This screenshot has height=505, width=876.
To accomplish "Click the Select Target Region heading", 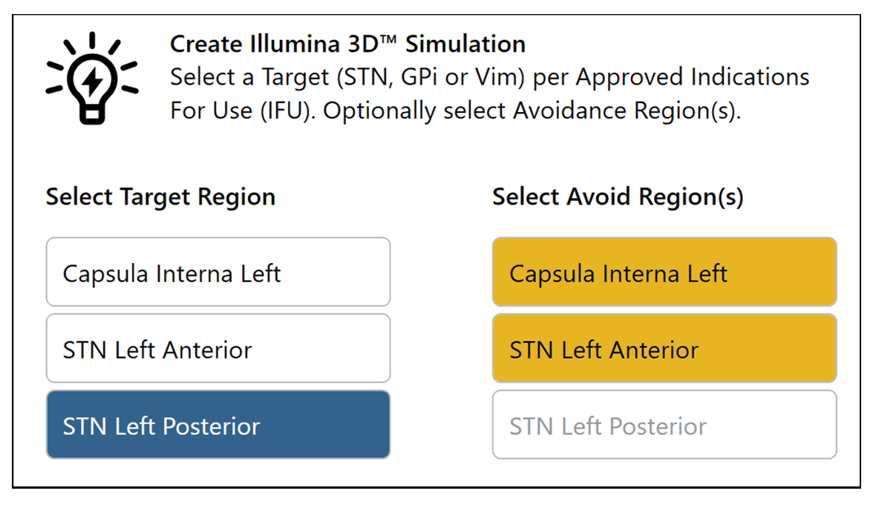I will [x=160, y=197].
